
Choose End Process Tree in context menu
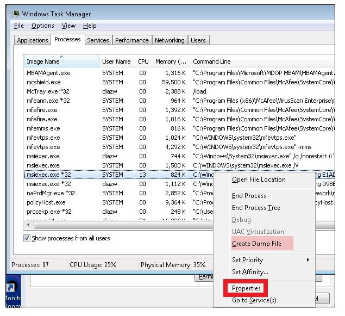coord(256,208)
